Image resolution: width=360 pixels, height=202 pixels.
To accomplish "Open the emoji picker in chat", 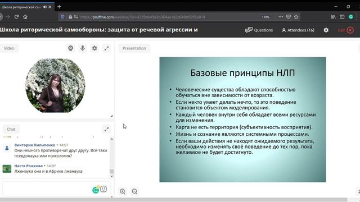I will coord(103,189).
